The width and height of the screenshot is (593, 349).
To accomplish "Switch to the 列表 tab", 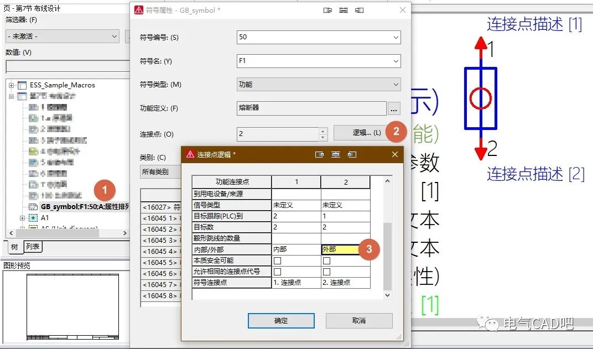I will pyautogui.click(x=33, y=247).
